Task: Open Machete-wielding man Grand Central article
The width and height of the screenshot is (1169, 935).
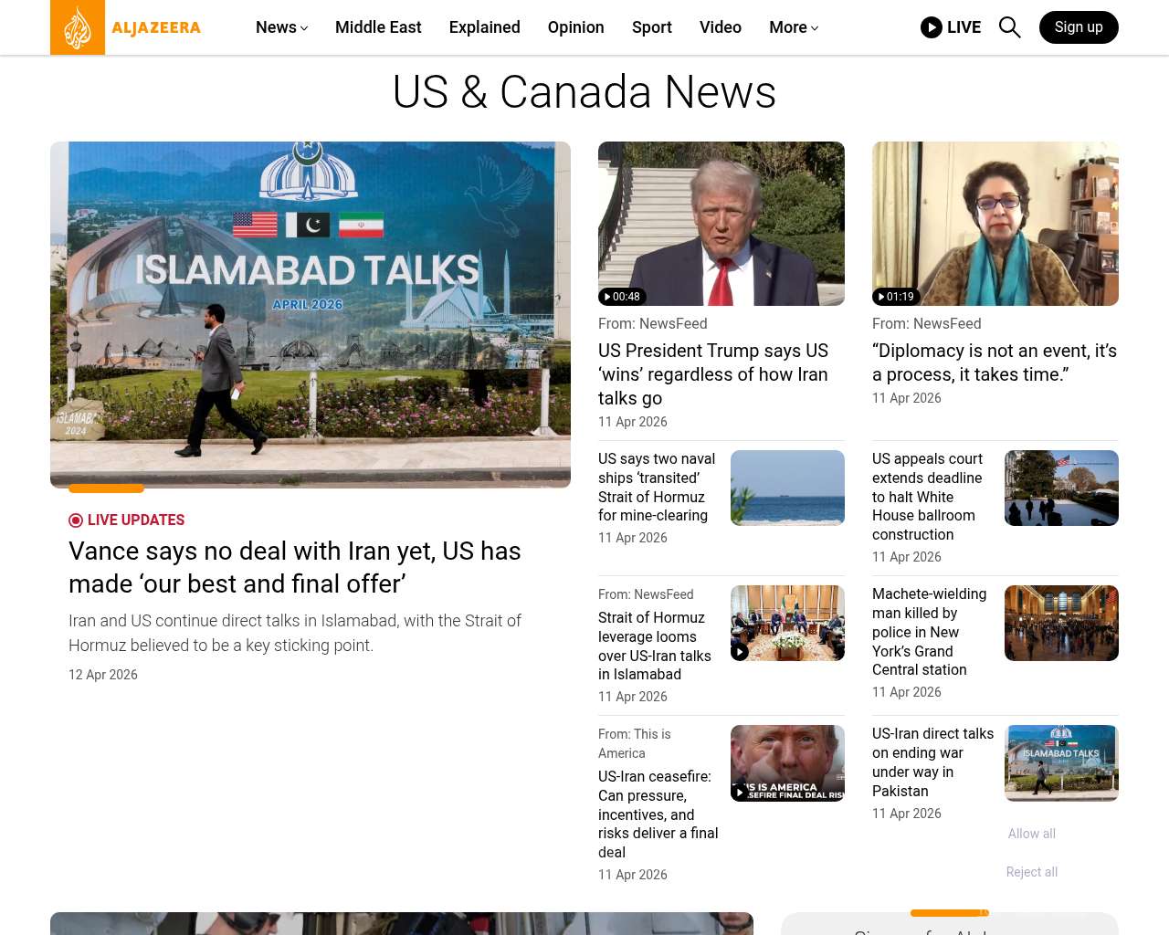Action: pyautogui.click(x=929, y=632)
